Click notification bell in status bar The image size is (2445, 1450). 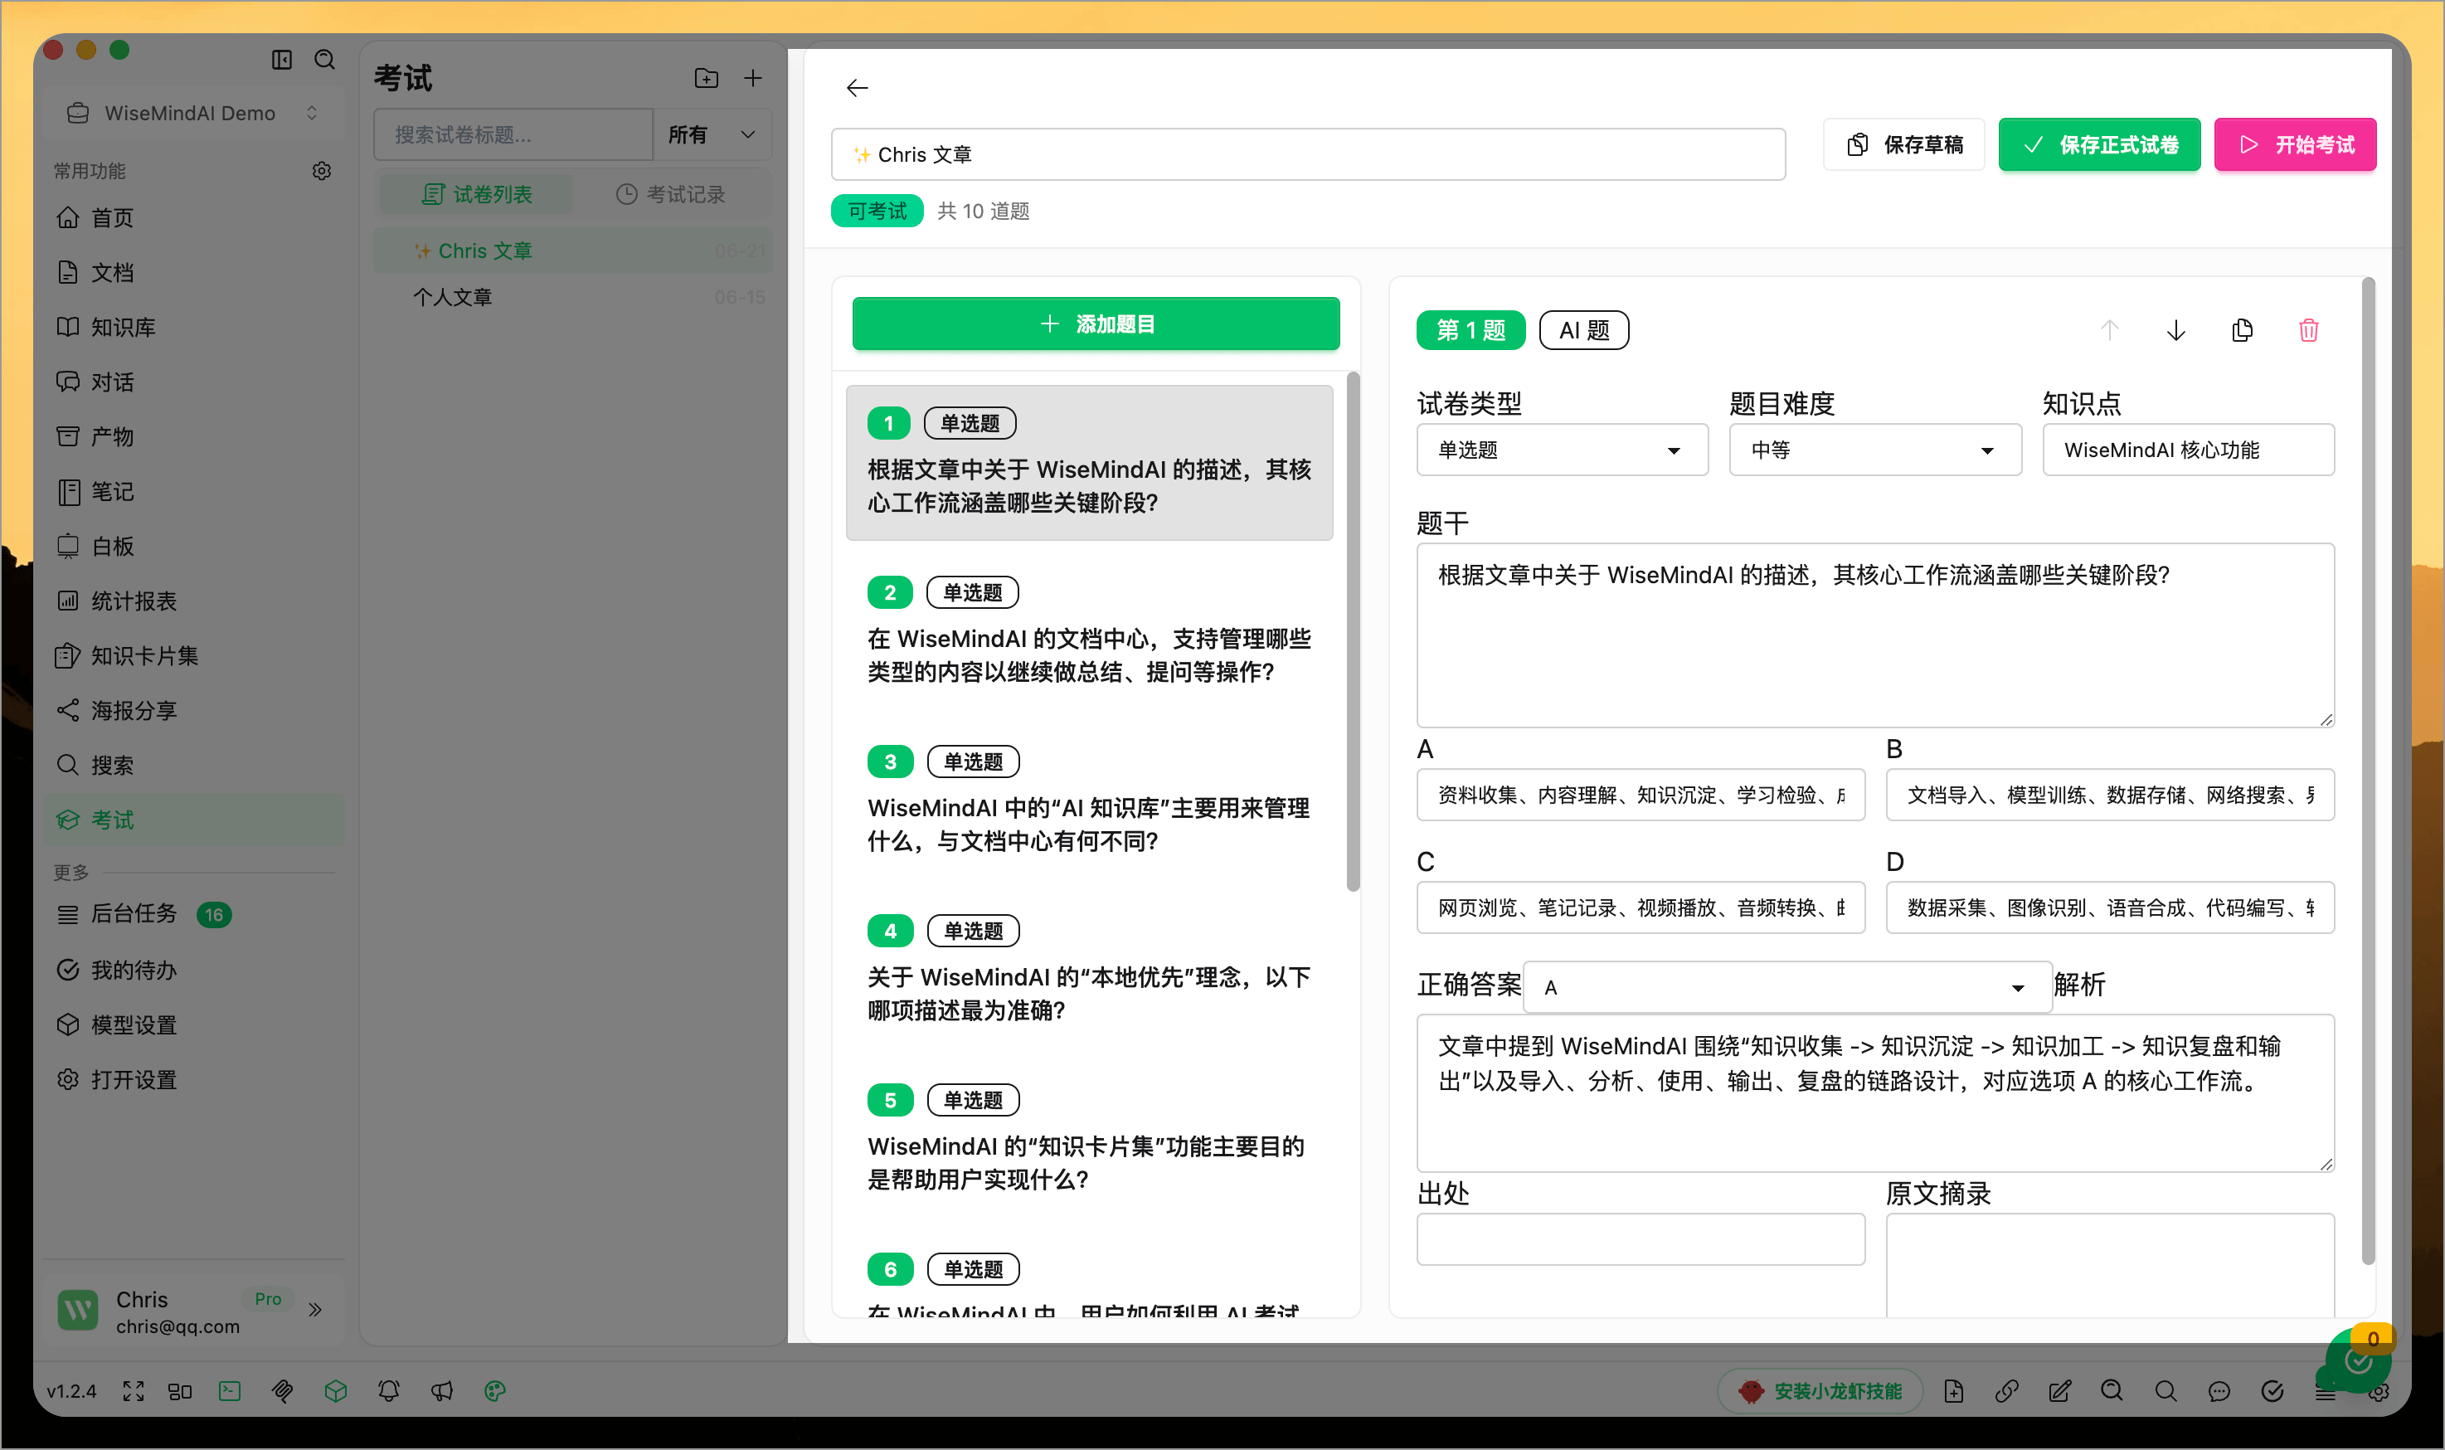click(389, 1390)
